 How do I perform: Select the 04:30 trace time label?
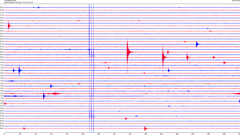click(x=2, y=31)
